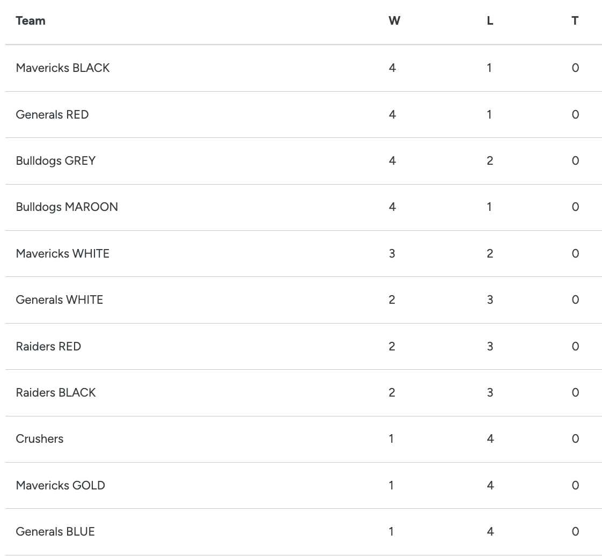Open Bulldogs GREY team row
The height and width of the screenshot is (556, 602).
pyautogui.click(x=56, y=160)
